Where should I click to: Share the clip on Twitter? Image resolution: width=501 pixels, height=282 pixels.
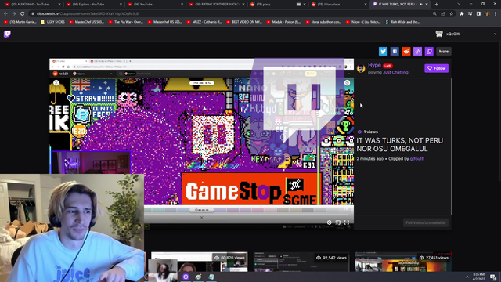pyautogui.click(x=383, y=51)
